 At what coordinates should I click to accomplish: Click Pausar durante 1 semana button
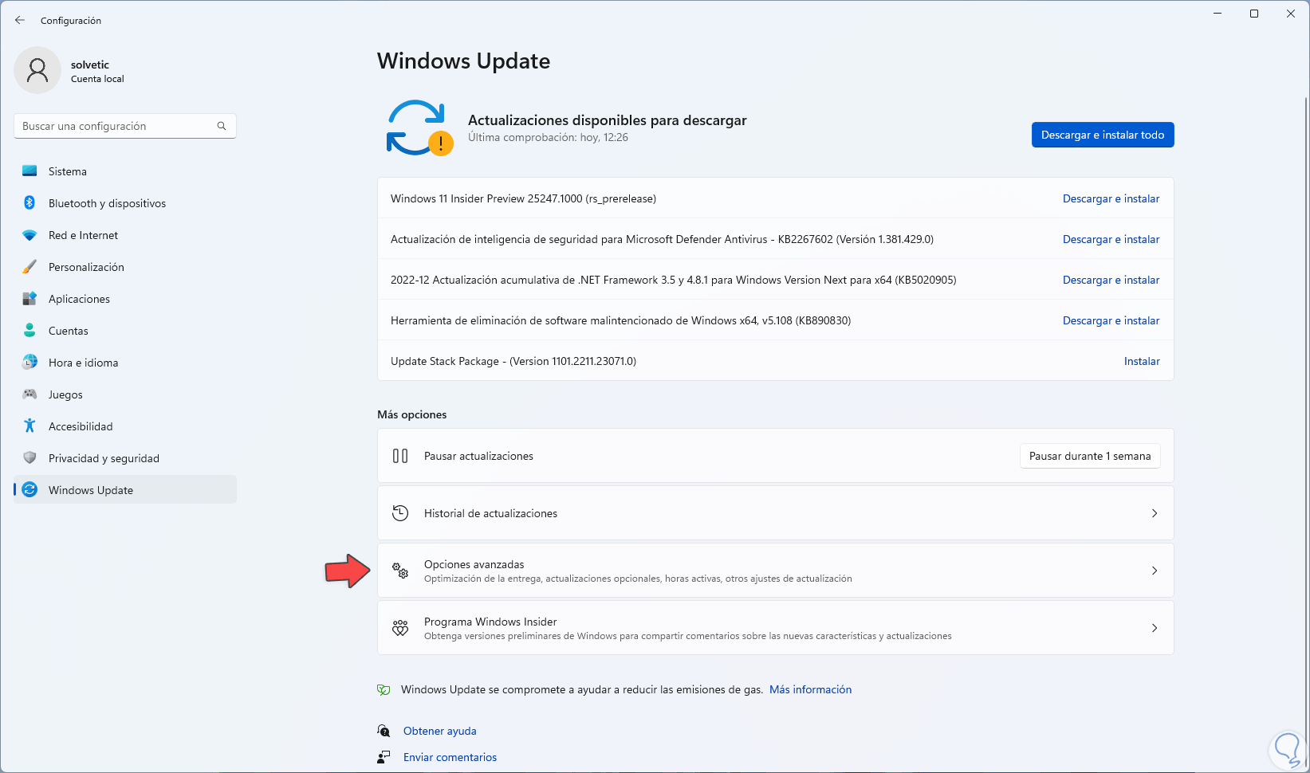[x=1089, y=456]
